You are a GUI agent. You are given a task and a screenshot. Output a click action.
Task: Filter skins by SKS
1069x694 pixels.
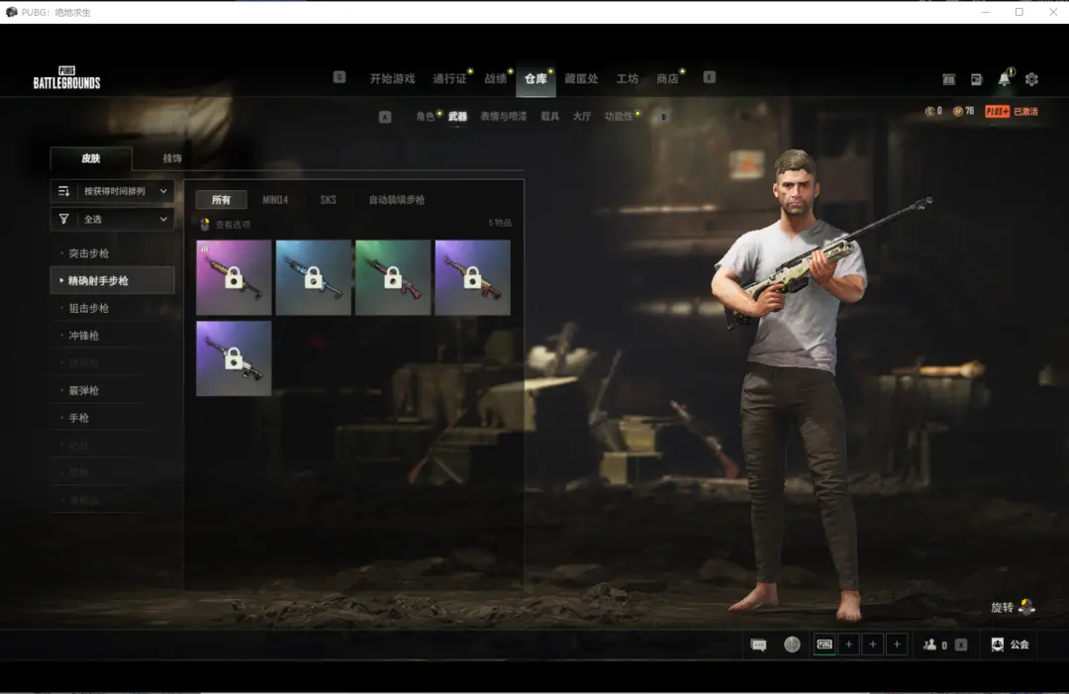click(328, 200)
